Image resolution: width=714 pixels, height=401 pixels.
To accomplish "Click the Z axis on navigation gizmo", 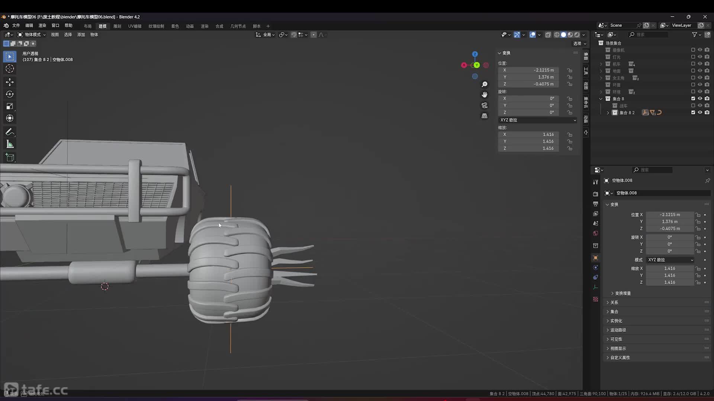I will 475,54.
